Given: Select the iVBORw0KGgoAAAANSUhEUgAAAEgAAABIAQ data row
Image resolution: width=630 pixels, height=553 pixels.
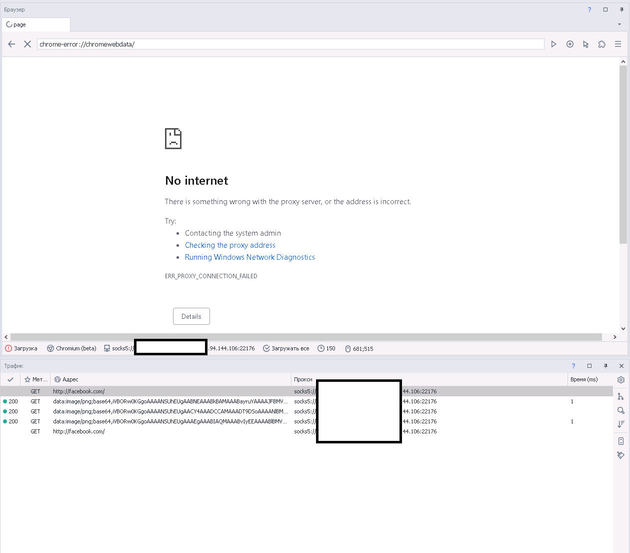Looking at the screenshot, I should point(306,421).
